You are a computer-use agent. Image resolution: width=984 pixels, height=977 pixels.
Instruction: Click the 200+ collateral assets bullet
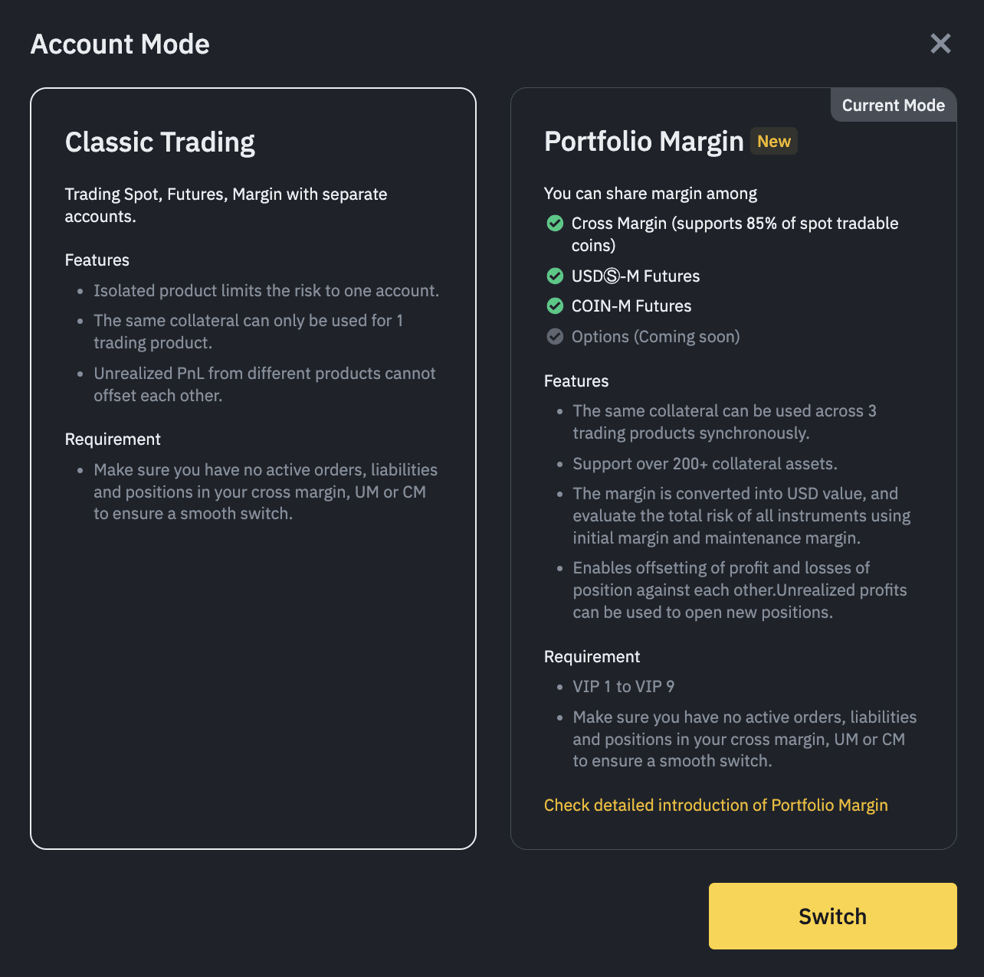[704, 464]
